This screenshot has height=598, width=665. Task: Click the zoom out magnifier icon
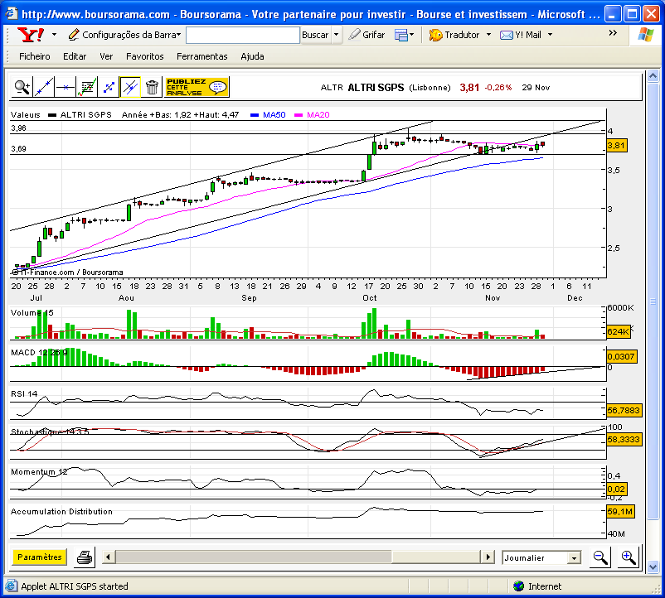(600, 557)
